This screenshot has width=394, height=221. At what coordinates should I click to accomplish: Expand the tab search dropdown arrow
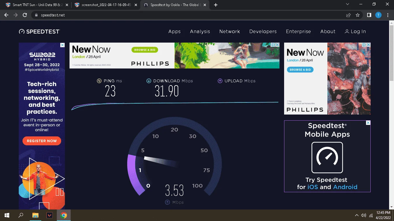pos(348,4)
